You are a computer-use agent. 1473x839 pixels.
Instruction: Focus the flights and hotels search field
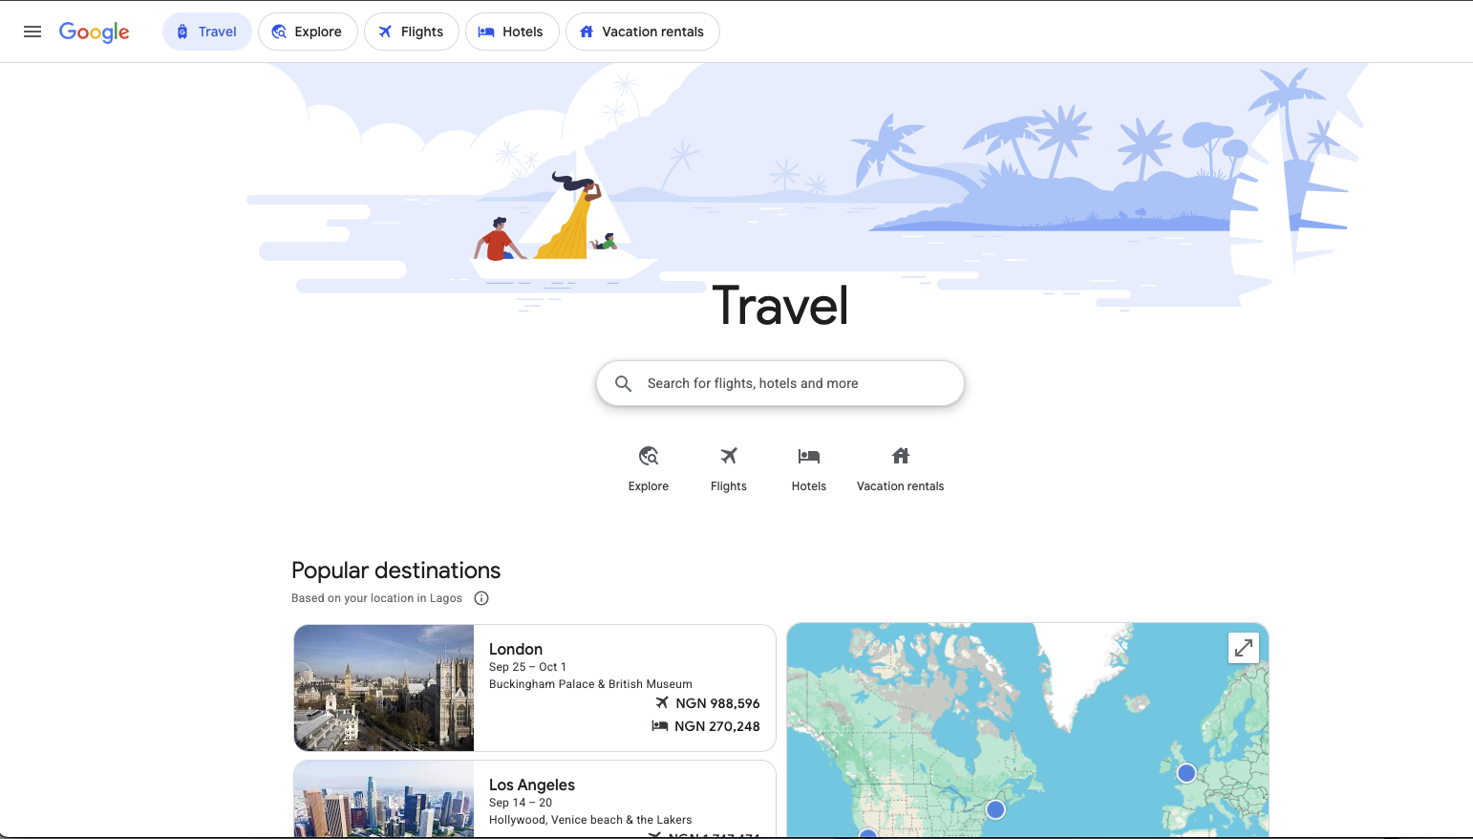pos(780,383)
